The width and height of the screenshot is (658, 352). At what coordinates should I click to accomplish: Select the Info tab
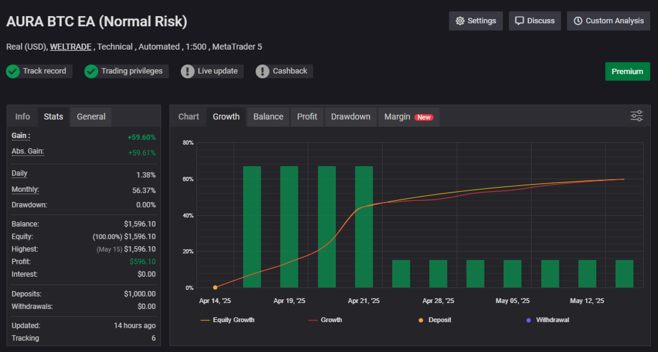pyautogui.click(x=23, y=117)
